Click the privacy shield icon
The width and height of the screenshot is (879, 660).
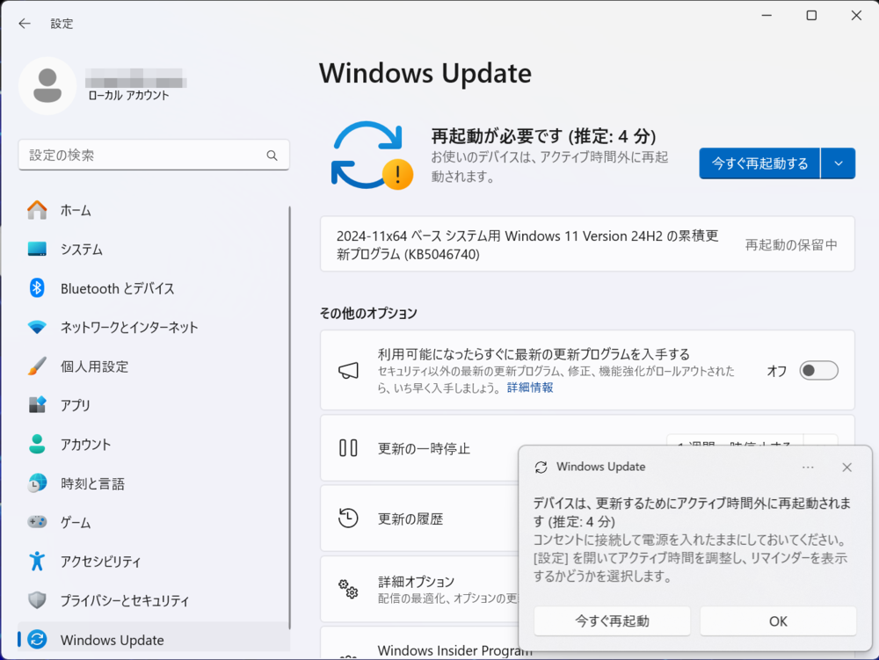[x=37, y=600]
